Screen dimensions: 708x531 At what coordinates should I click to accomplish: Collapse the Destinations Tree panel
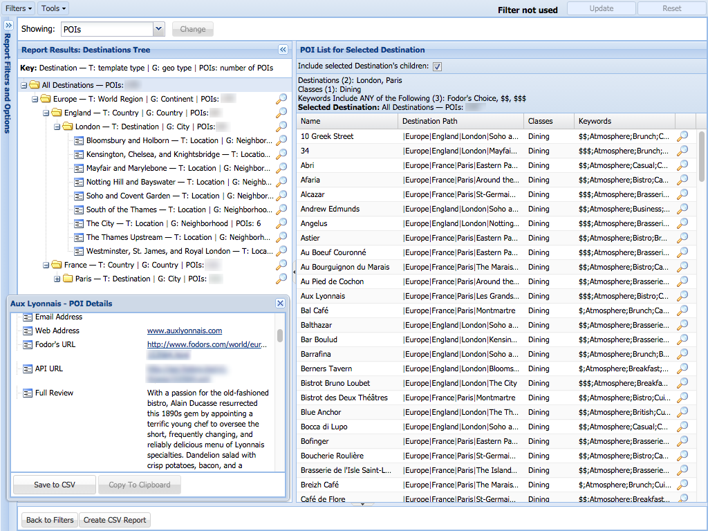283,50
